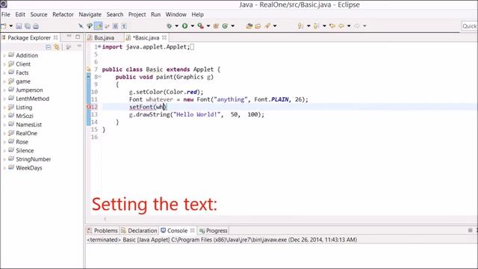
Task: Click the Back navigation arrow icon
Action: [x=341, y=26]
